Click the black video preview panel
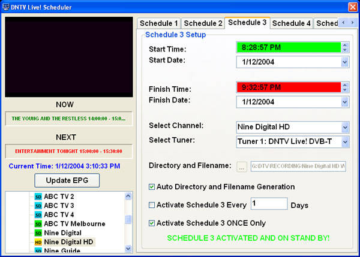The image size is (360, 257). (69, 57)
